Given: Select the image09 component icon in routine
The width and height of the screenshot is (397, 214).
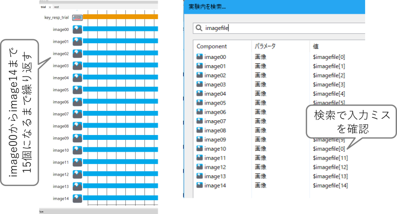Looking at the screenshot, I should pyautogui.click(x=77, y=138).
